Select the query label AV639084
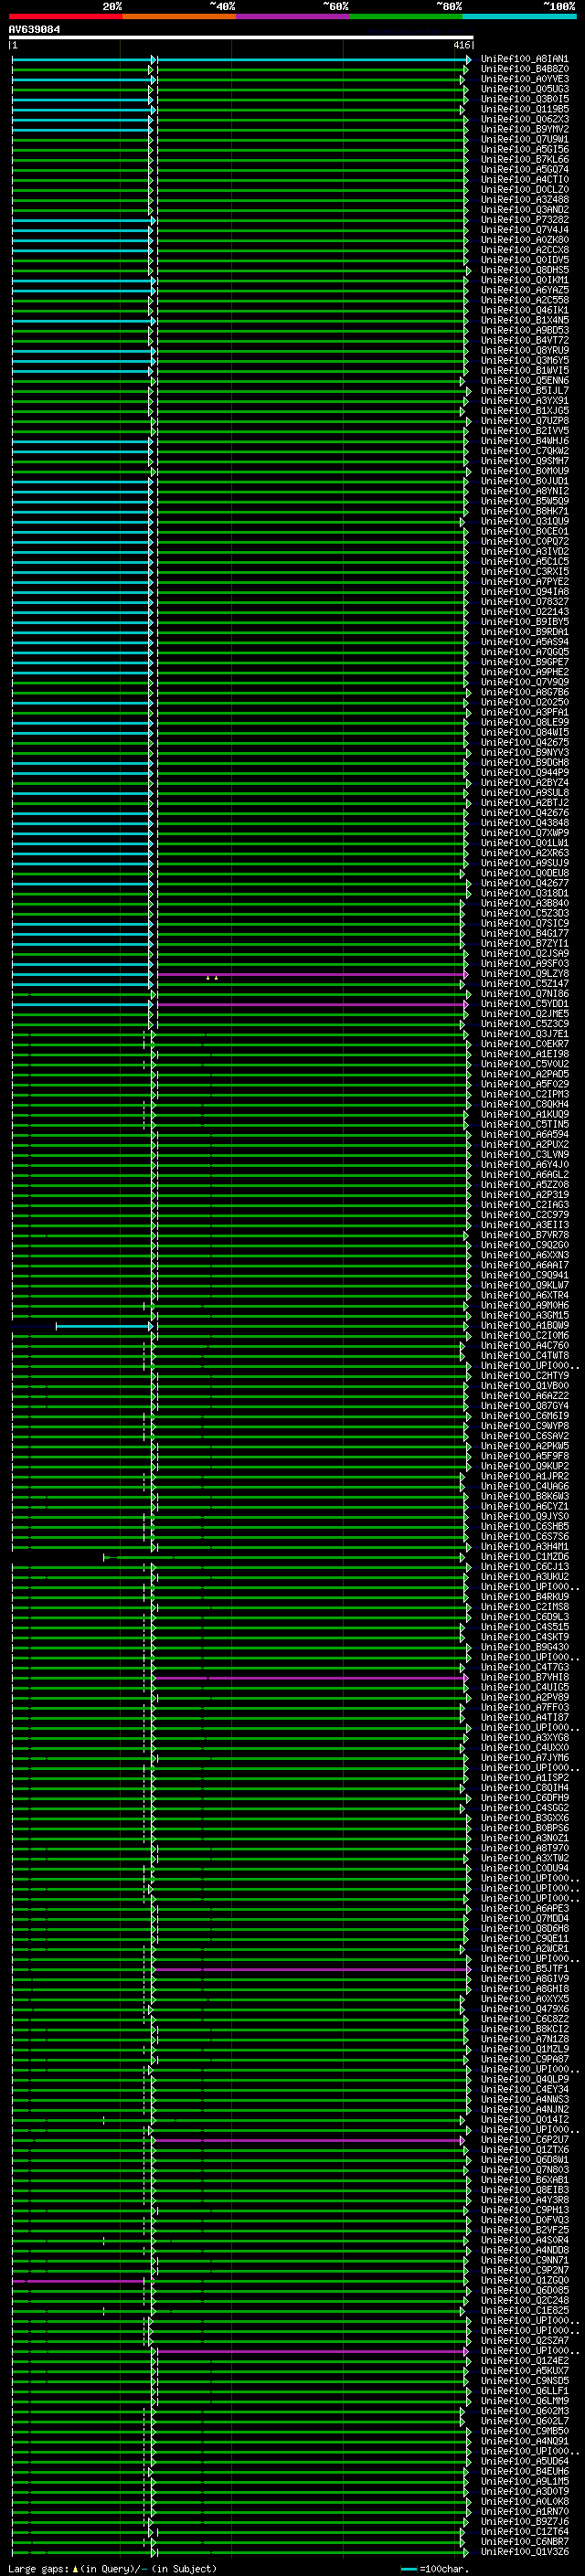This screenshot has width=585, height=2576. pyautogui.click(x=34, y=29)
